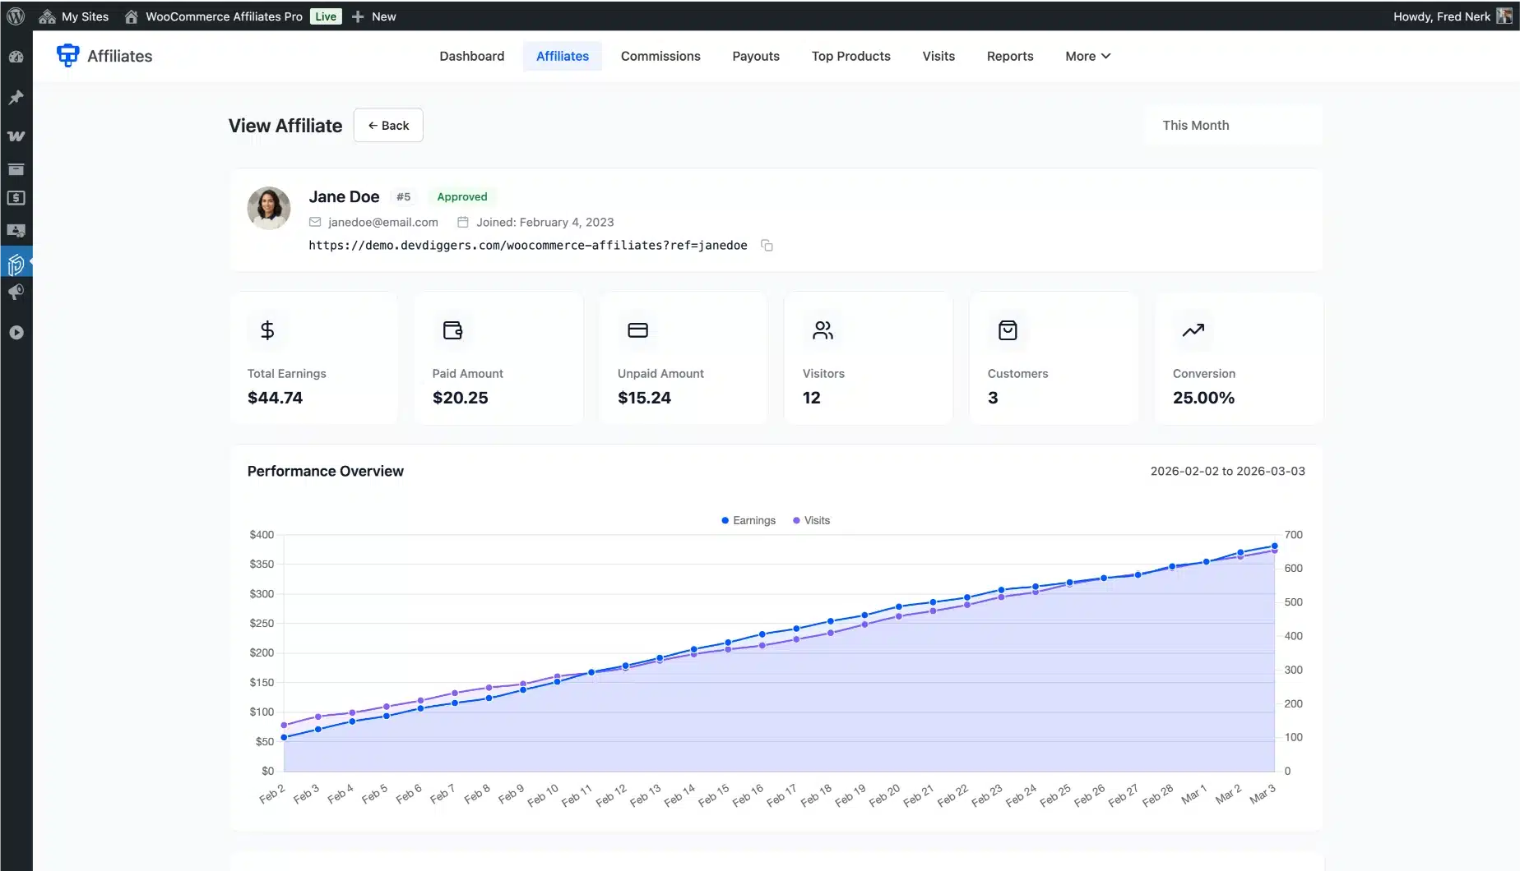Go to the Payouts tab
Image resolution: width=1520 pixels, height=871 pixels.
pos(755,56)
